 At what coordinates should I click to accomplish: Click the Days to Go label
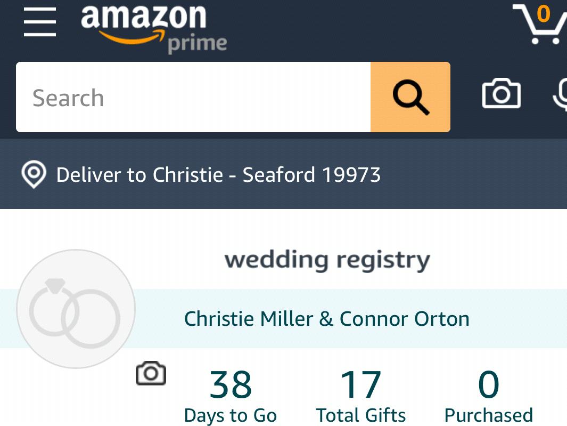[x=231, y=415]
